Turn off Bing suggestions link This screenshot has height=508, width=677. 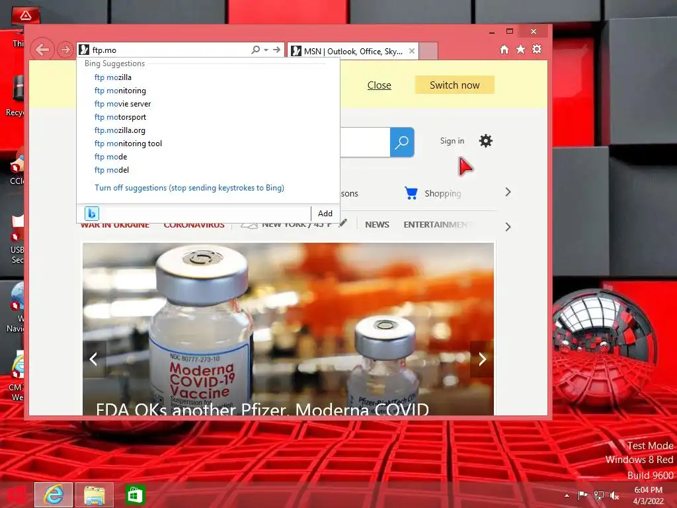coord(189,188)
